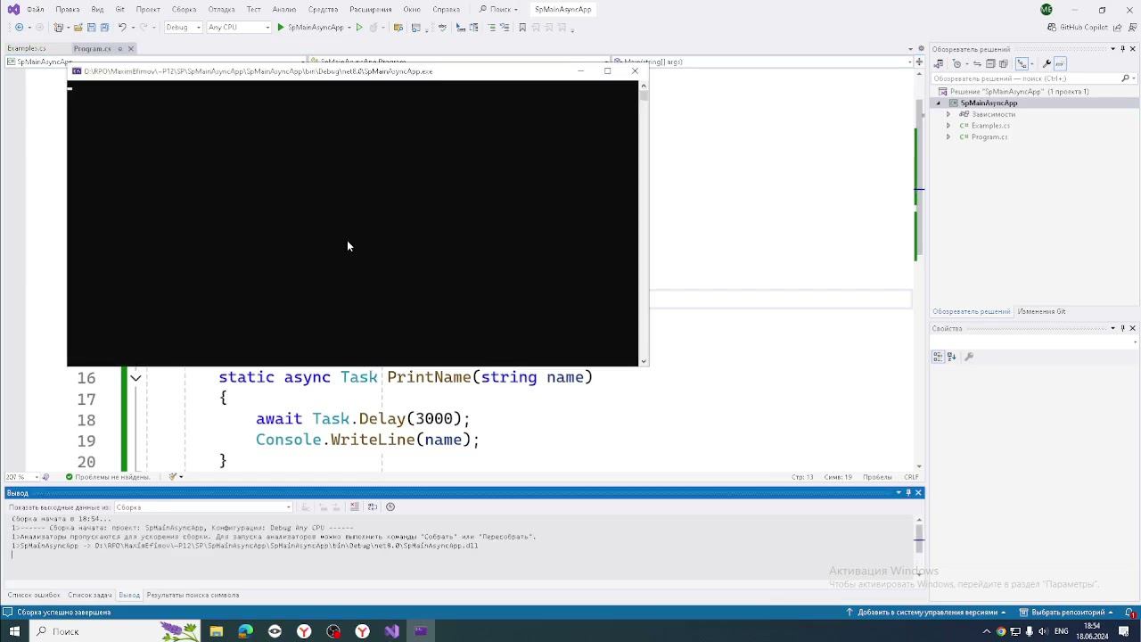The height and width of the screenshot is (642, 1141).
Task: Click the Open File folder icon
Action: [x=78, y=28]
